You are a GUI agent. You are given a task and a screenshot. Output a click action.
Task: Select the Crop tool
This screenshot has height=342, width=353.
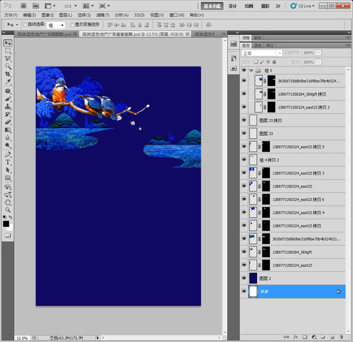tap(8, 74)
